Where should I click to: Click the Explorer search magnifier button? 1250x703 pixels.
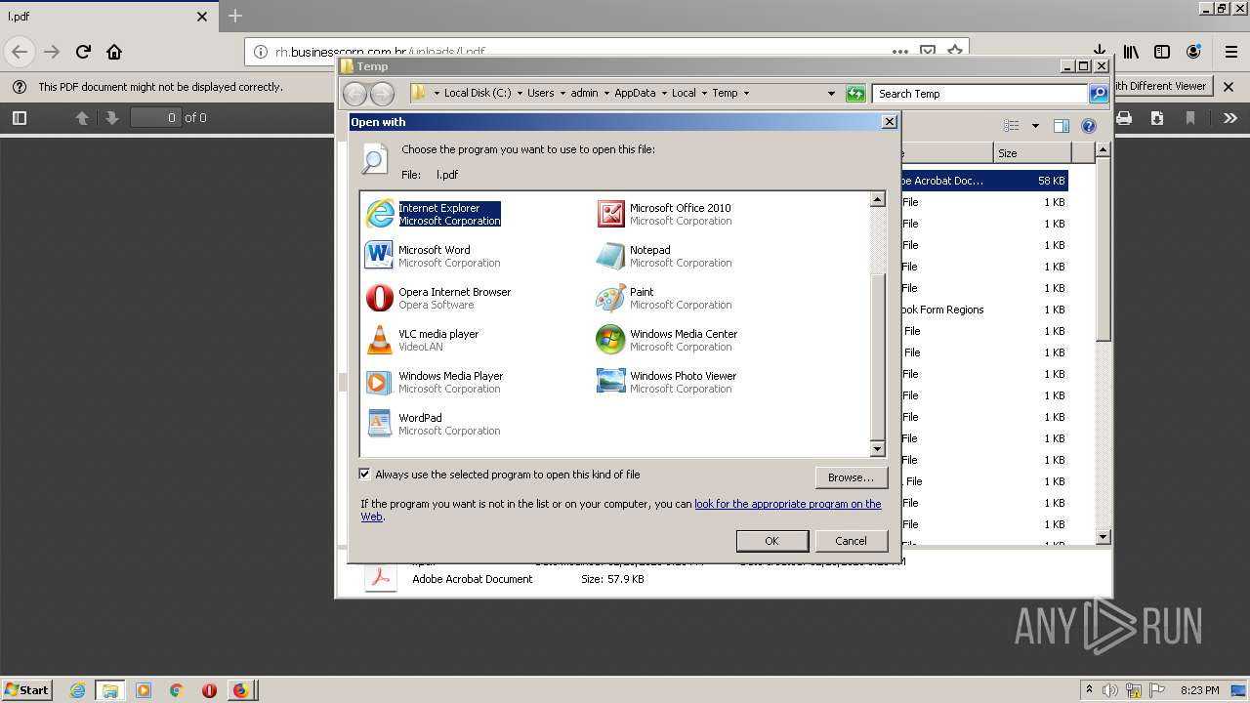click(1099, 94)
